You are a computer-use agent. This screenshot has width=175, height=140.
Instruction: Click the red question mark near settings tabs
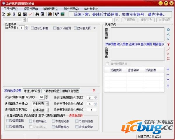click(x=94, y=90)
